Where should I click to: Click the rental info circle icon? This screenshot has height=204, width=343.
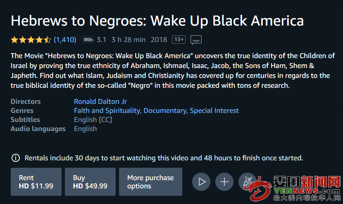pyautogui.click(x=16, y=158)
